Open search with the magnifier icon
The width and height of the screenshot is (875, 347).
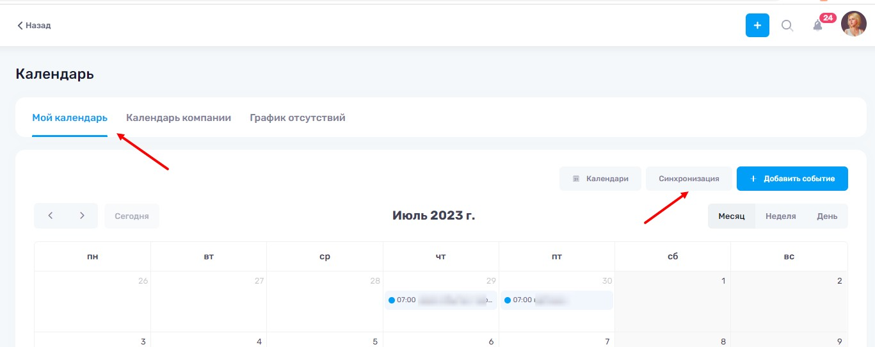[x=787, y=26]
